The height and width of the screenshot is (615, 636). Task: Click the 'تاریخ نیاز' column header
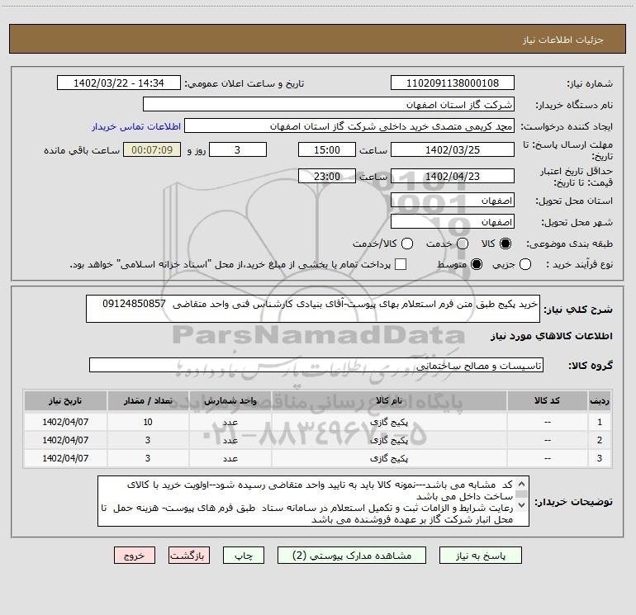pos(65,401)
